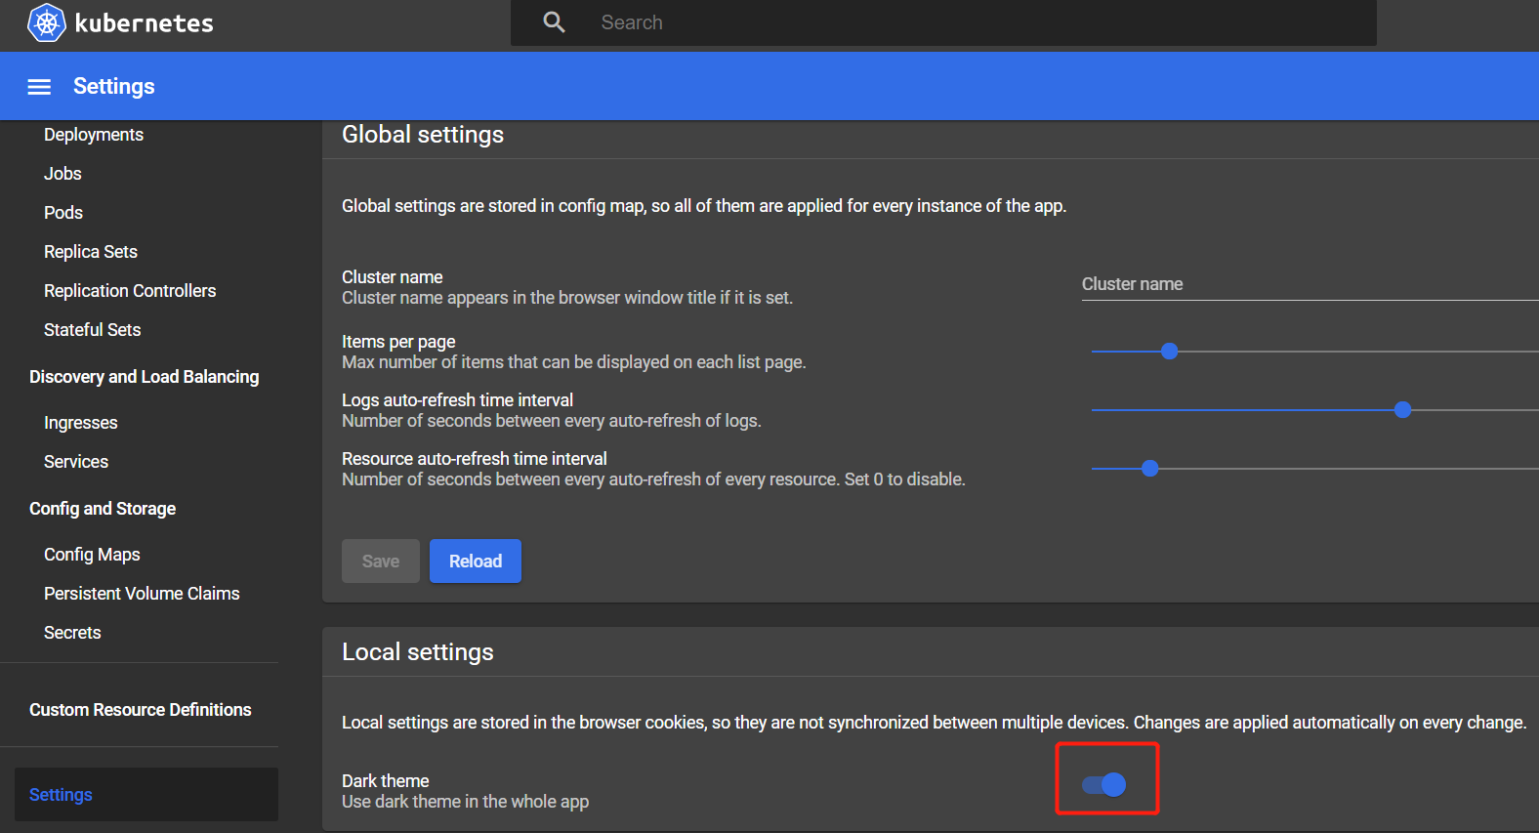The image size is (1539, 833).
Task: Click the Logs auto-refresh interval slider handle
Action: [x=1402, y=410]
